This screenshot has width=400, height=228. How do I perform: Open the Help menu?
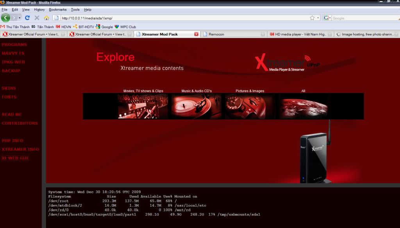pos(87,9)
